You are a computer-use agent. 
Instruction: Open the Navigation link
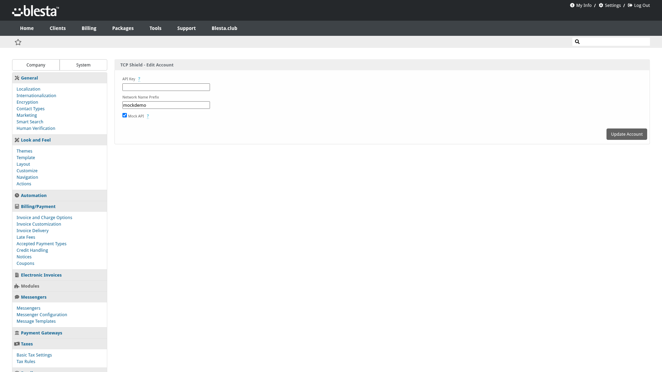click(27, 177)
